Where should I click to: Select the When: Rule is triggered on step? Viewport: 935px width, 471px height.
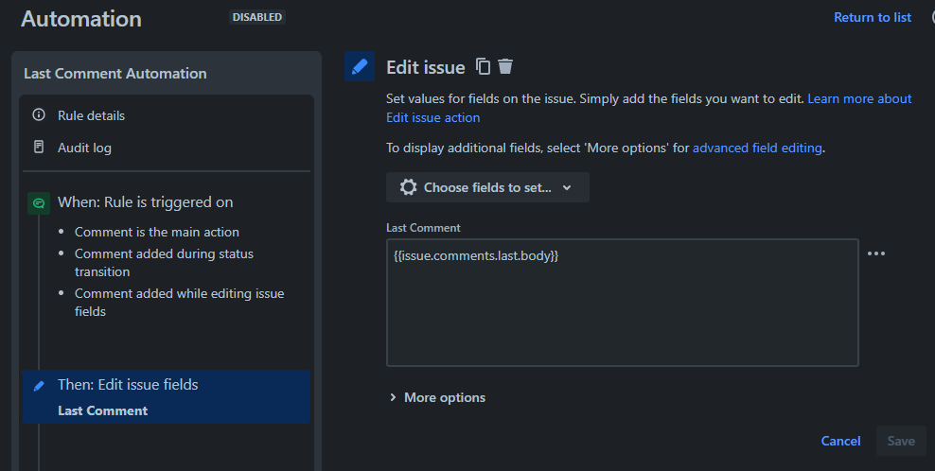point(146,202)
